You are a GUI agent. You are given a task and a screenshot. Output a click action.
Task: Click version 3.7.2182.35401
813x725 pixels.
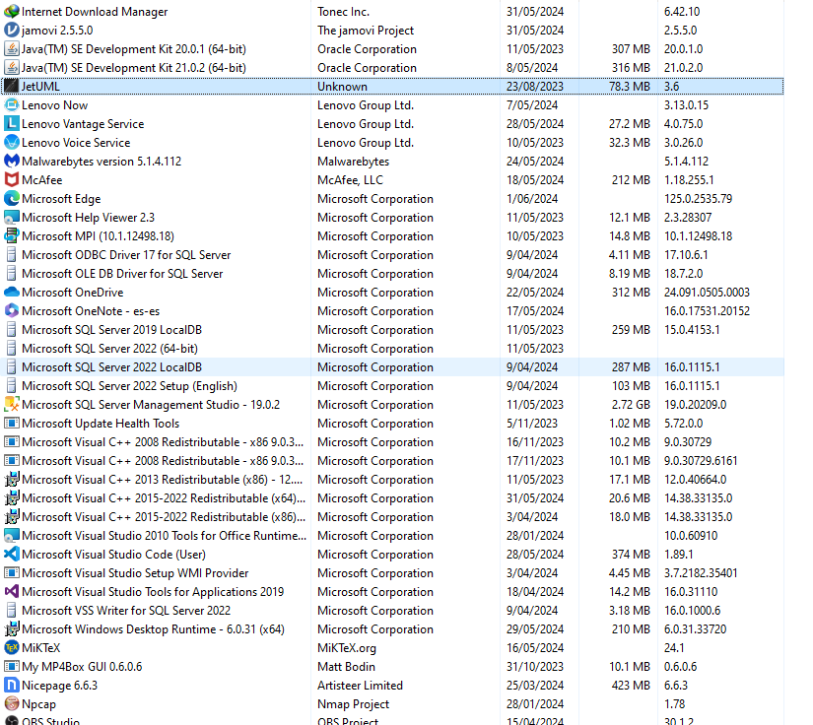click(x=701, y=573)
